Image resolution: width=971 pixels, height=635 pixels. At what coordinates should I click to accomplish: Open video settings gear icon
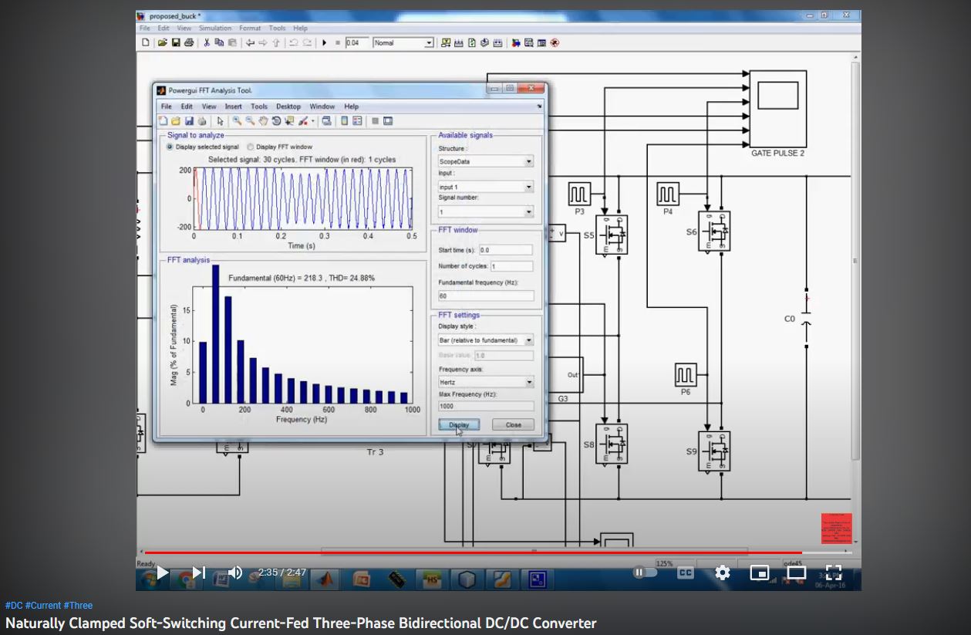point(722,573)
